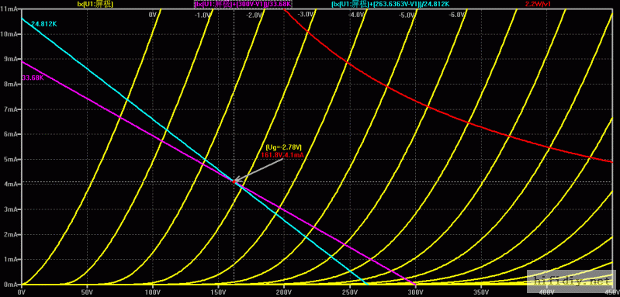Click the red operating point cursor marker
This screenshot has height=297, width=620.
[x=234, y=181]
